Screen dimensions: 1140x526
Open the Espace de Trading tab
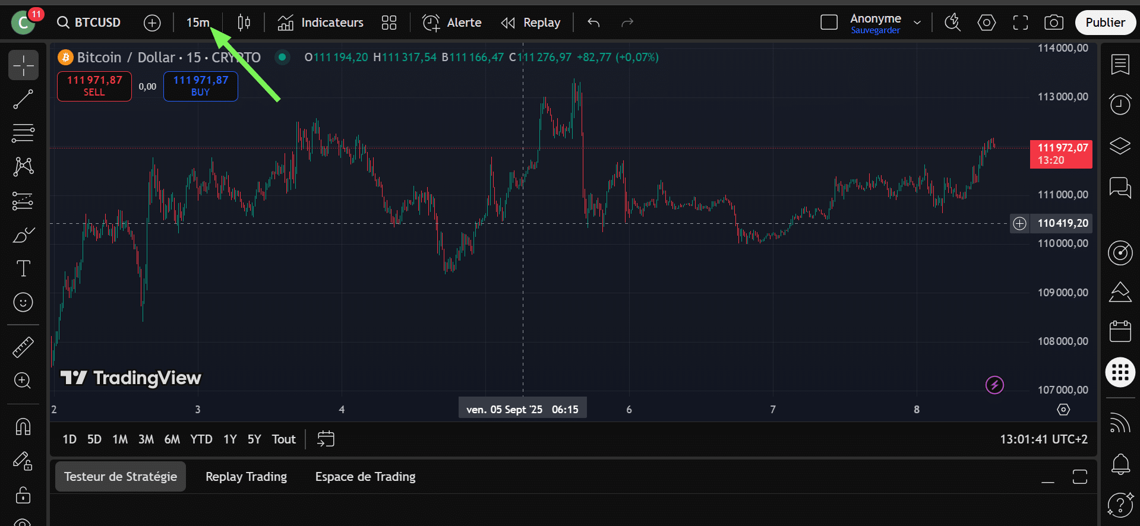365,477
